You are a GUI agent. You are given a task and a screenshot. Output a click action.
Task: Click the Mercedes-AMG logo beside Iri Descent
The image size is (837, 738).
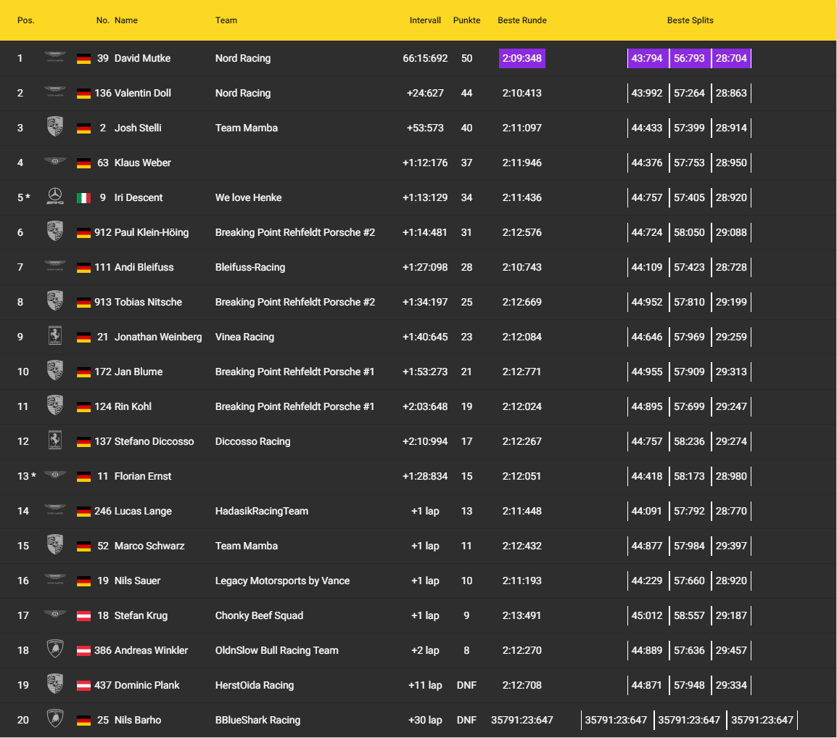point(55,197)
